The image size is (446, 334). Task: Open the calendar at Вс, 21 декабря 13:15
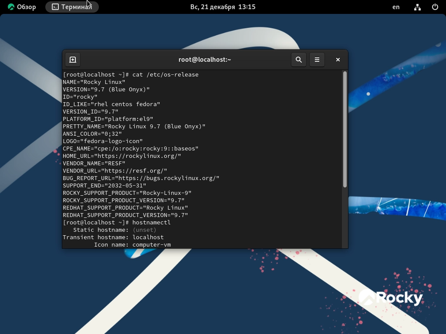tap(223, 7)
